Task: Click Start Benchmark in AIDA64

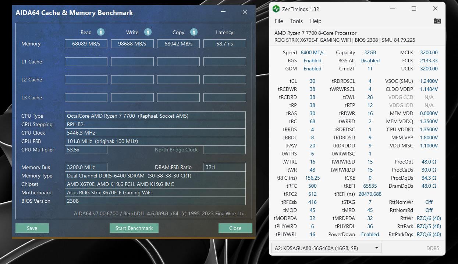Action: click(134, 228)
